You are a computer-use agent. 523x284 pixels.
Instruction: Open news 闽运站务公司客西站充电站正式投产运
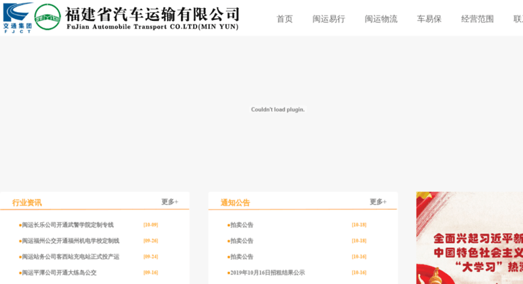71,256
